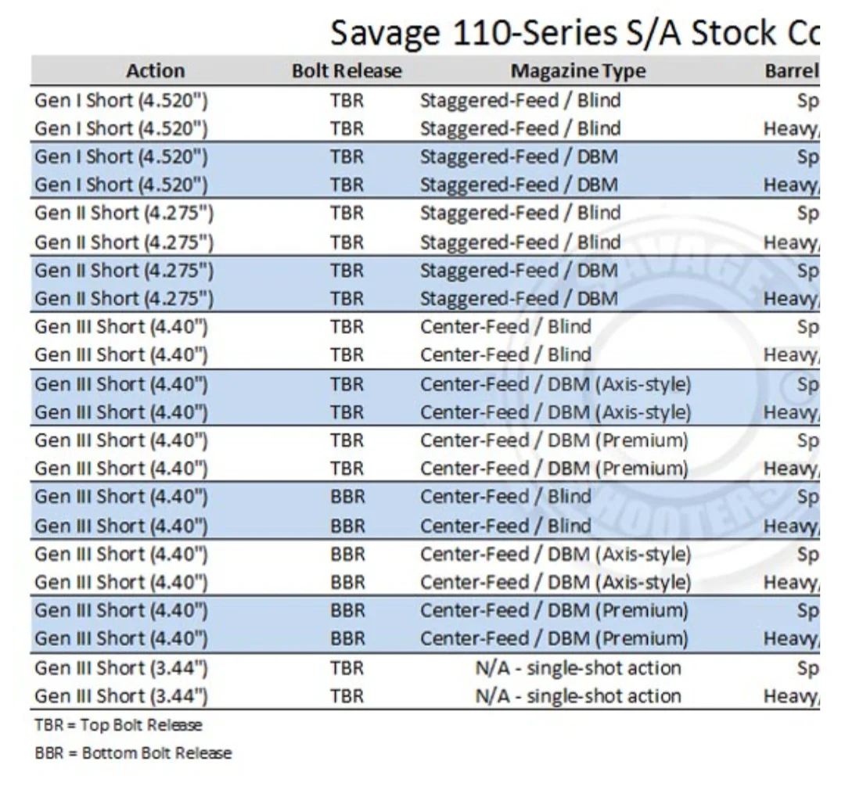845x794 pixels.
Task: Select the first Center-Feed / Blind magazine cell
Action: pos(506,327)
